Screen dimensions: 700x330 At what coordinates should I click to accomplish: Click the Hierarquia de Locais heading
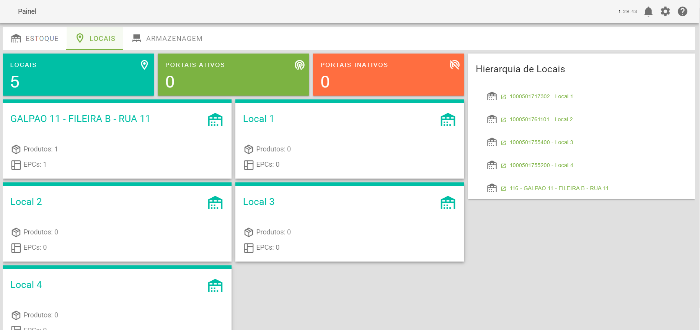point(520,69)
